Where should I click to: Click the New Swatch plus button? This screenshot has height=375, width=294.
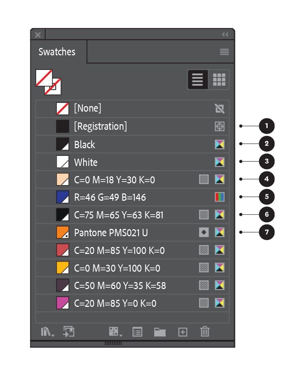(183, 332)
